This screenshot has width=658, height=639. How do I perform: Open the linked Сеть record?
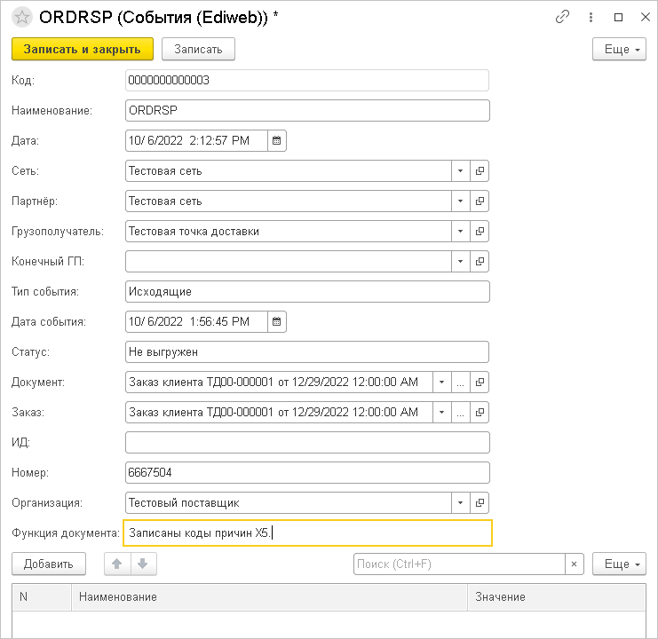coord(480,171)
